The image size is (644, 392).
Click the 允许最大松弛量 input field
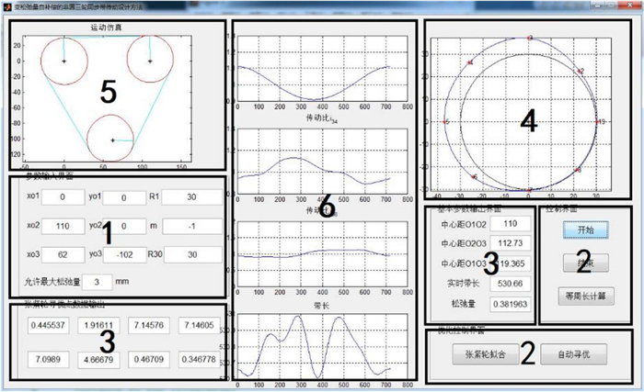(102, 281)
